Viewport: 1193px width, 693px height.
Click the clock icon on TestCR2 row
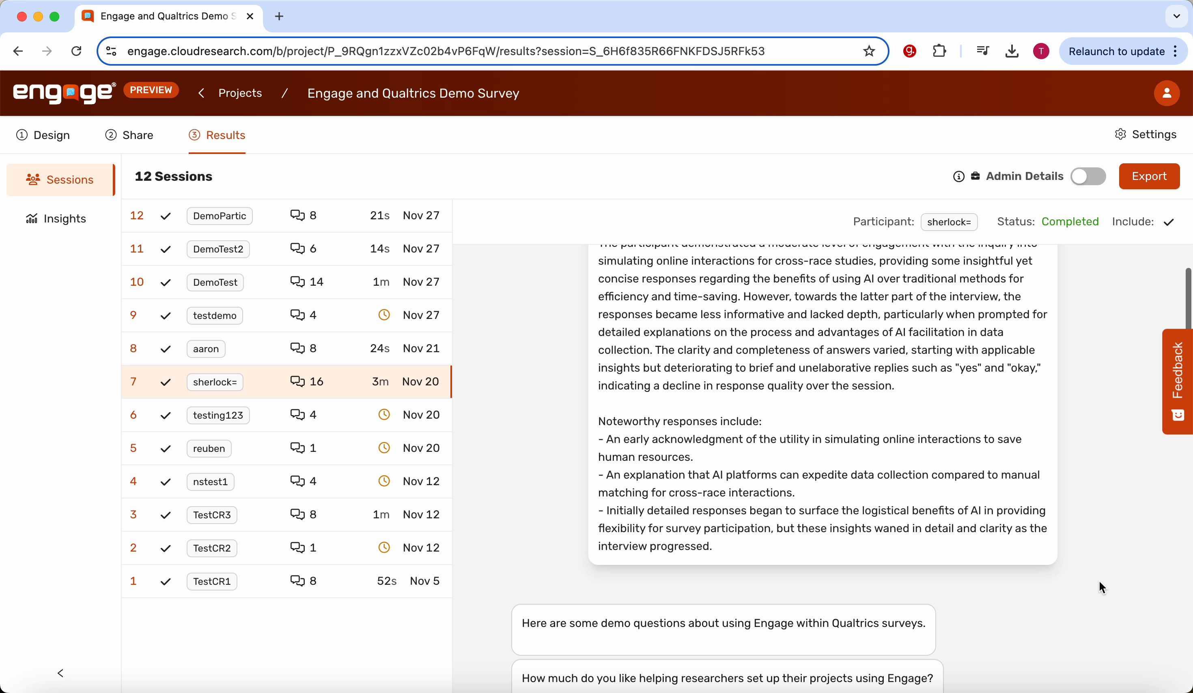click(384, 548)
